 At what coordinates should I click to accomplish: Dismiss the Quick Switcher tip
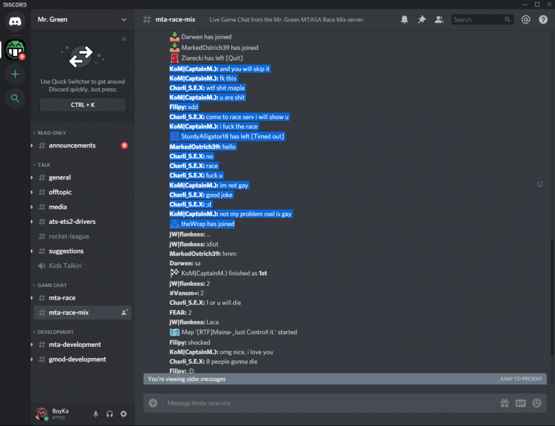pyautogui.click(x=124, y=39)
